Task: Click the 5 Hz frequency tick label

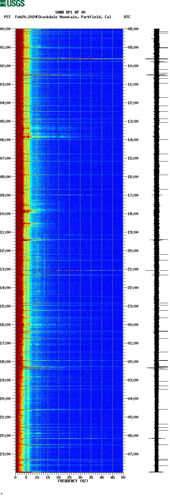Action: (x=26, y=478)
